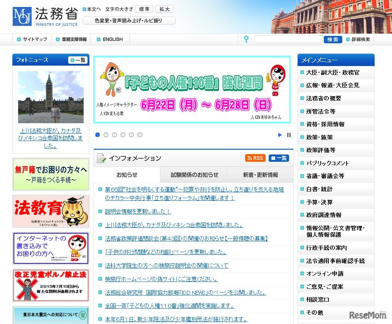Enlarge text with the 拡大 button
The image size is (392, 324).
(x=164, y=9)
